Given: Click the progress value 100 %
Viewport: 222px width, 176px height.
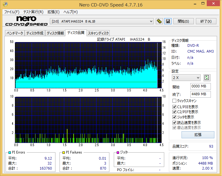Looking at the screenshot, I should 207,158.
